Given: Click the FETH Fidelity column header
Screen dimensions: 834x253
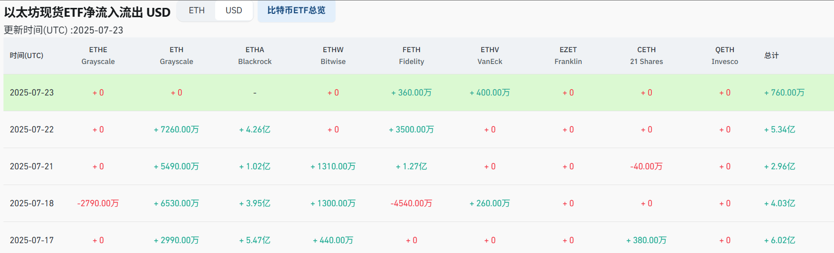Looking at the screenshot, I should [412, 56].
